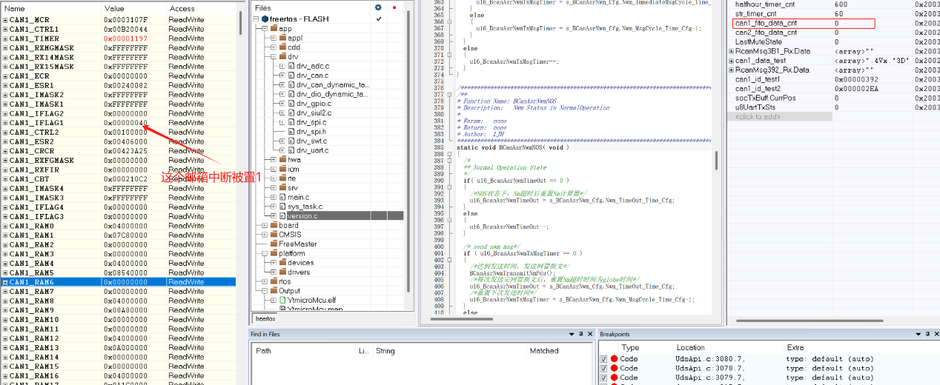940x385 pixels.
Task: Click the red build status dot column header
Action: (394, 7)
